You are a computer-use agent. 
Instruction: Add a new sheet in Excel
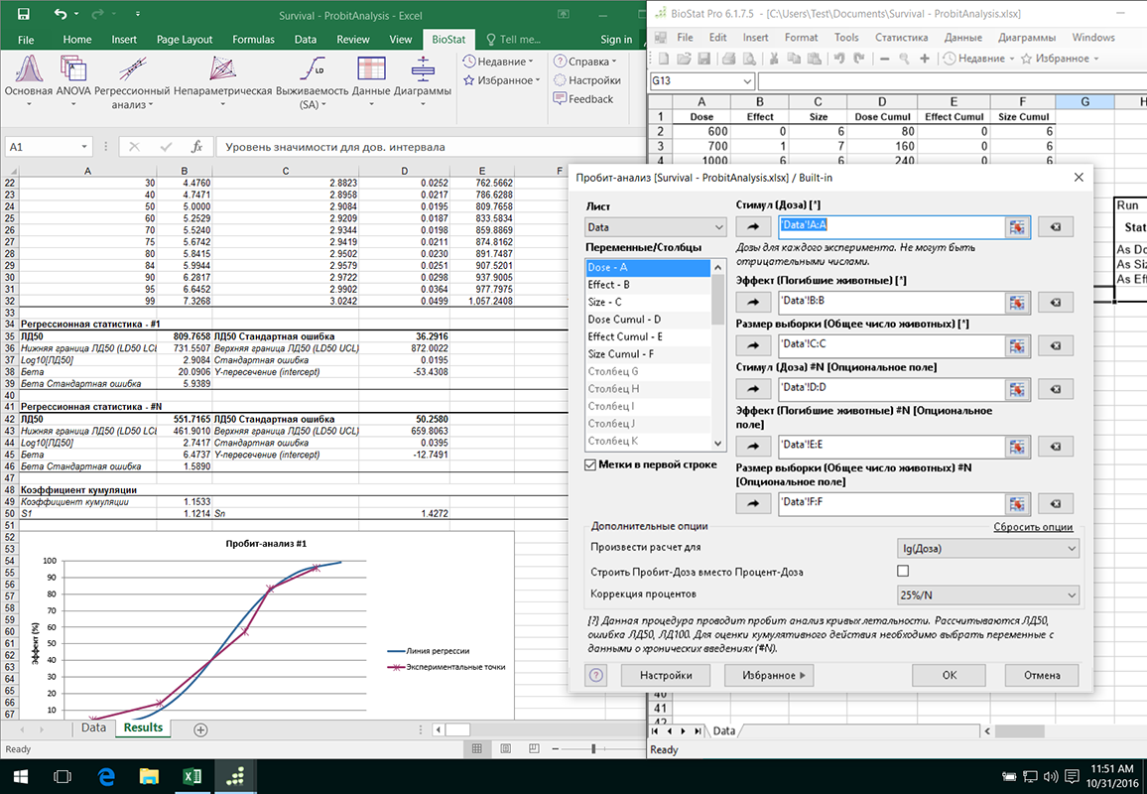[x=200, y=729]
